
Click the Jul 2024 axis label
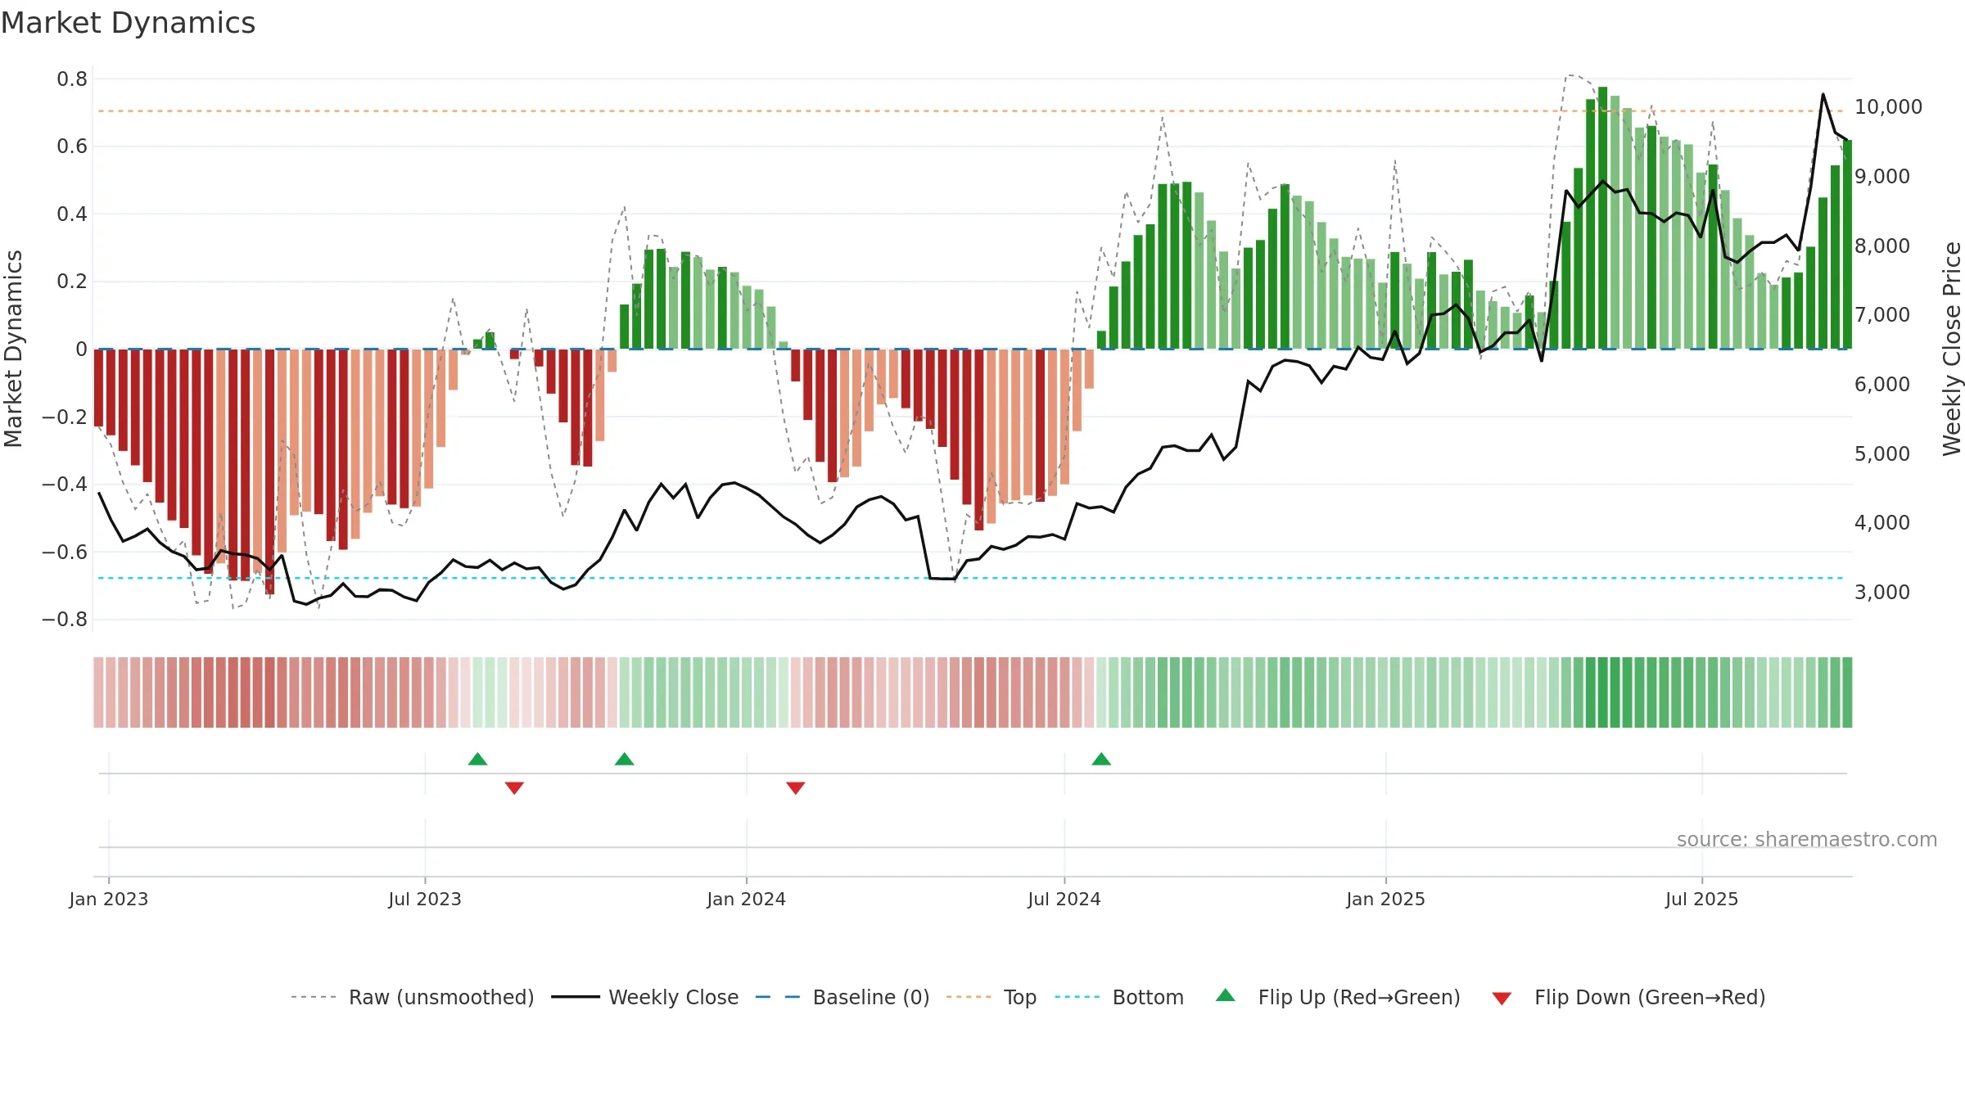pyautogui.click(x=1064, y=899)
